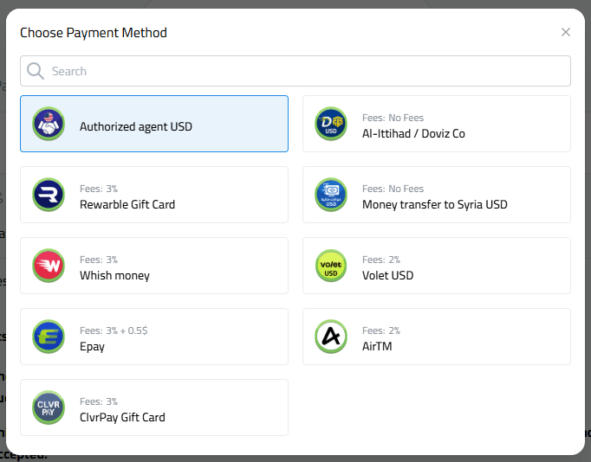Click 'Fees: 3%' label on ClvrPay card
This screenshot has width=591, height=462.
99,401
